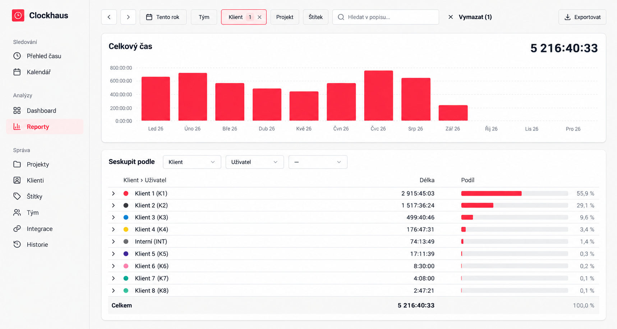Screen dimensions: 617x329
Task: Click the Bře 26 bar in the chart
Action: pyautogui.click(x=230, y=102)
